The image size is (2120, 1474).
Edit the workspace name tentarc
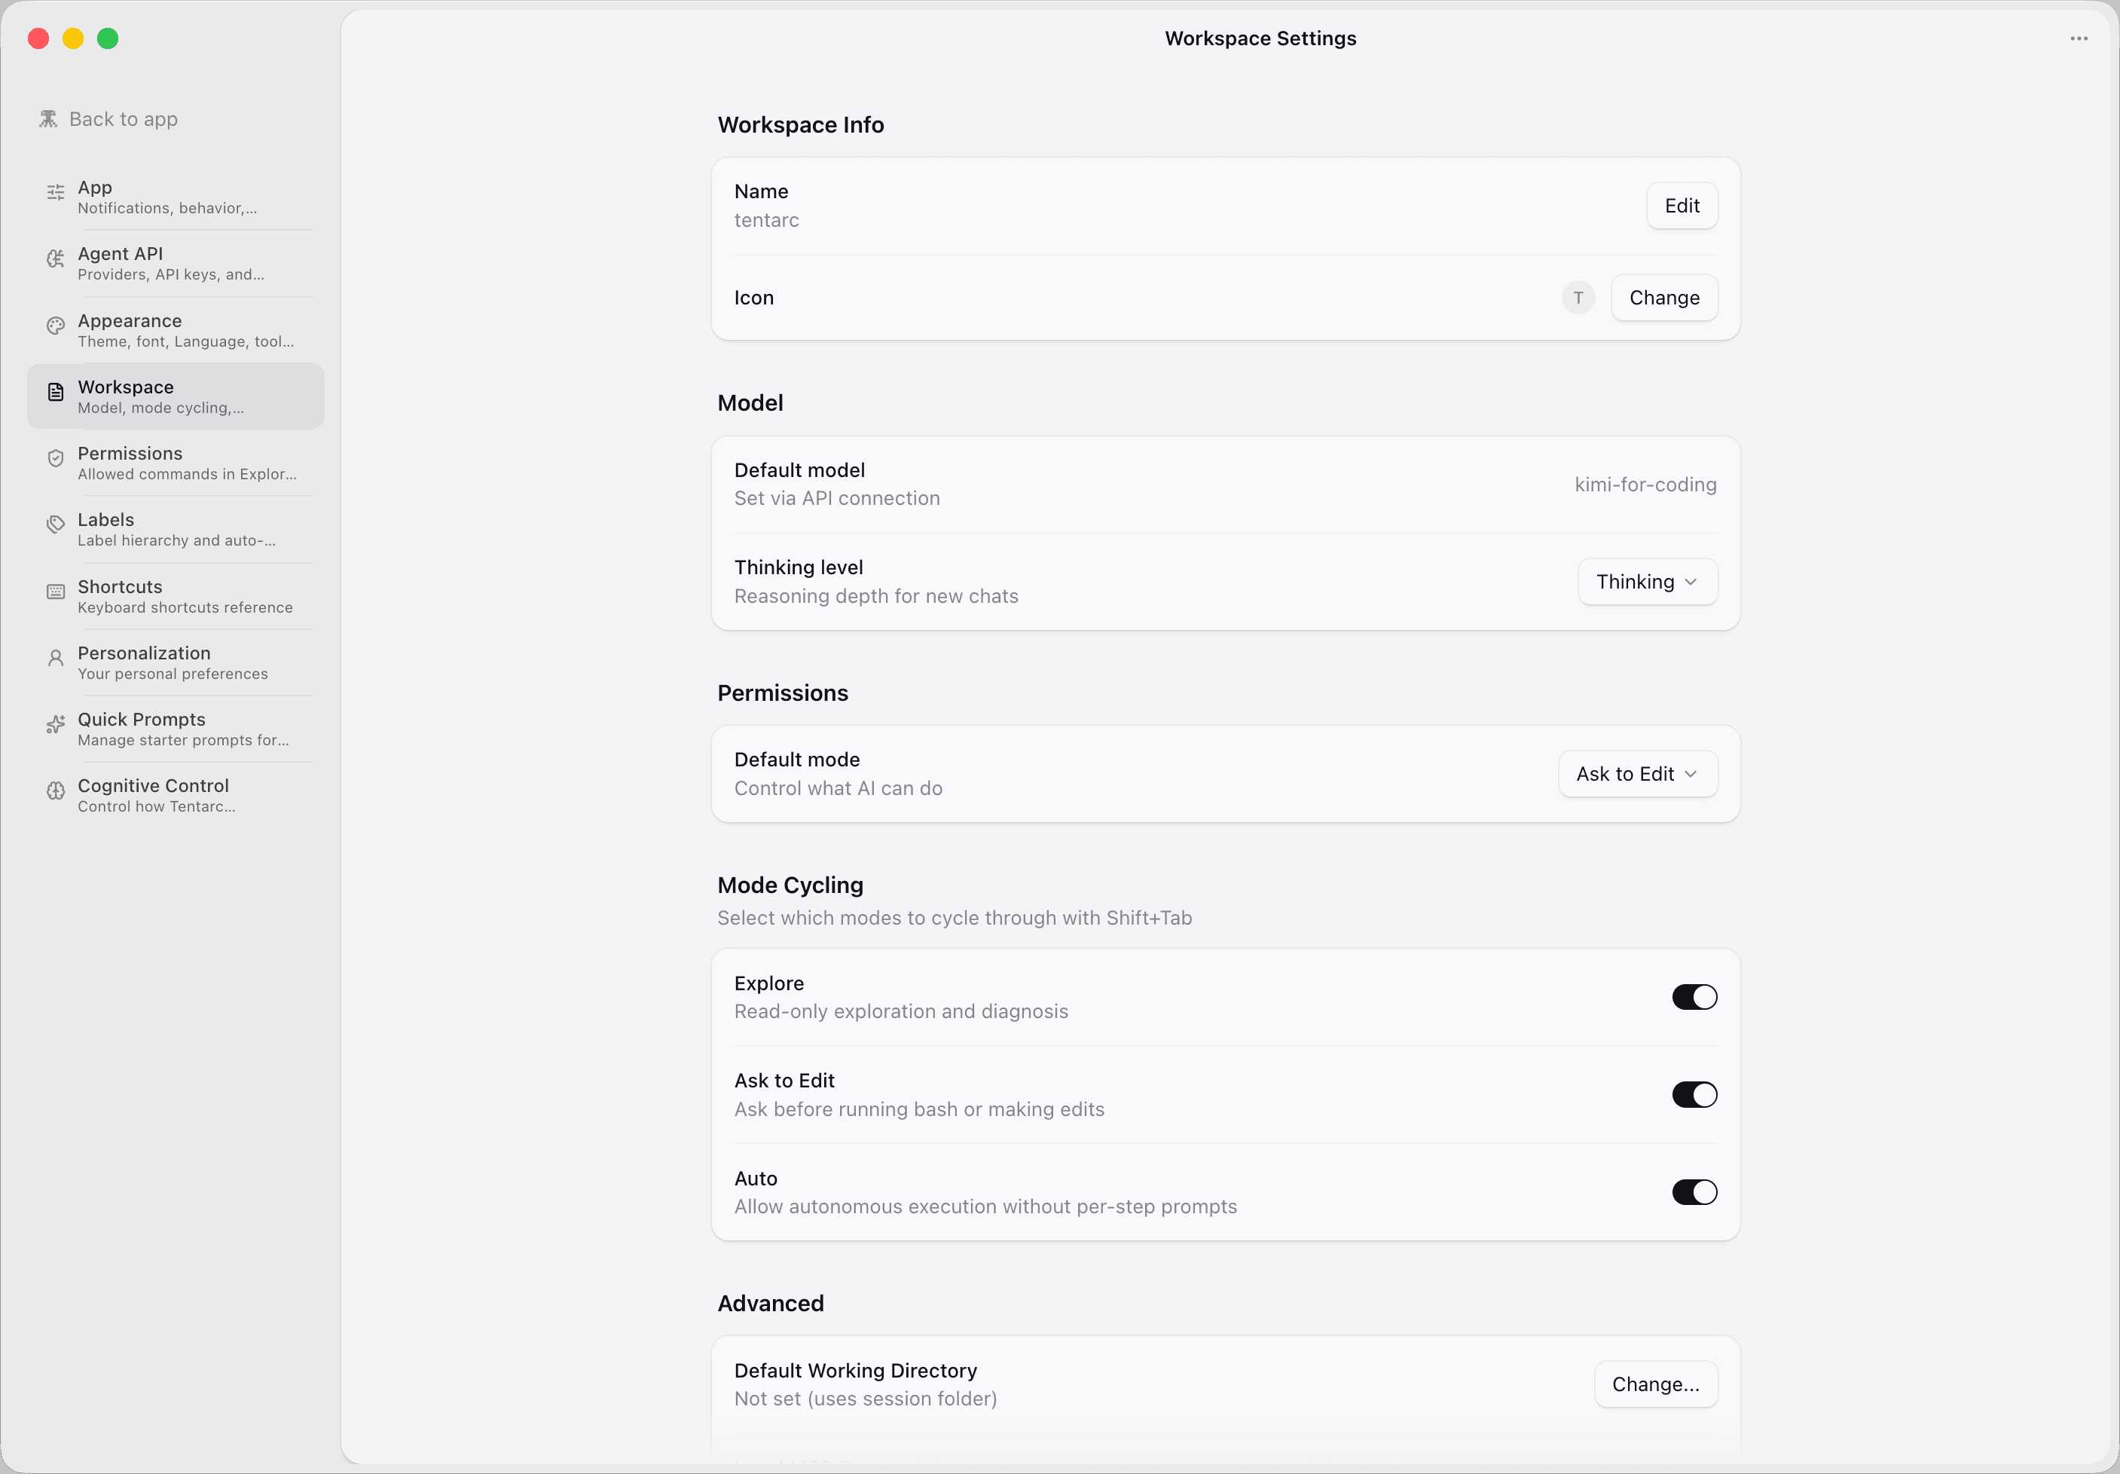1682,205
